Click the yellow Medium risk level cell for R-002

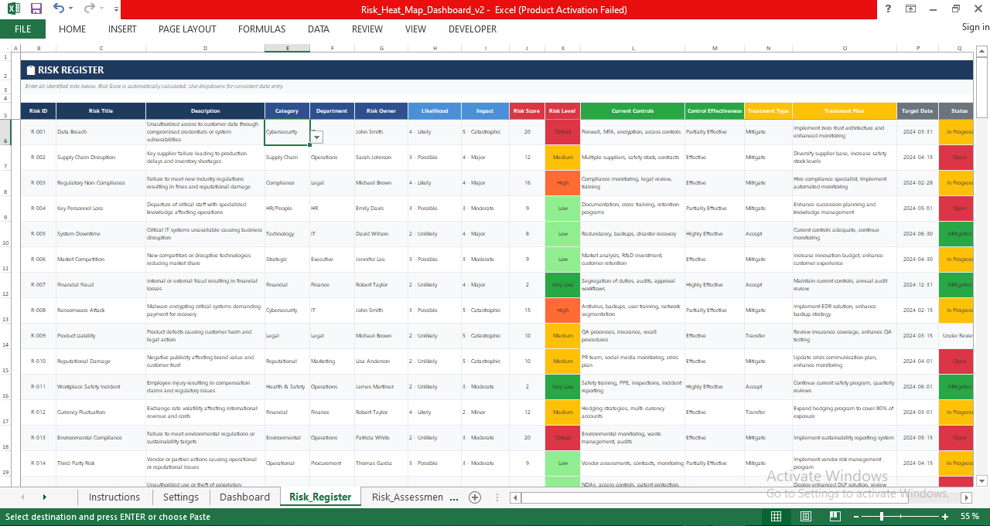562,158
